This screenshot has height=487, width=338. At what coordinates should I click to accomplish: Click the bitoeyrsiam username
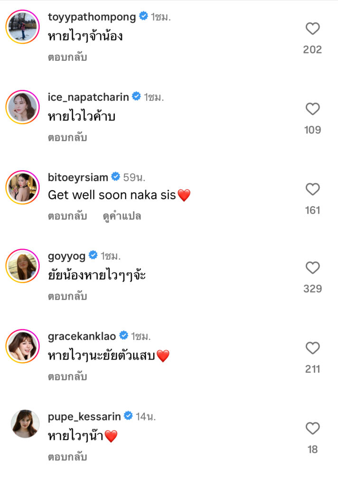(78, 177)
